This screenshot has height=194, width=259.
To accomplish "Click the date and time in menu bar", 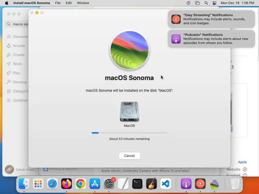I will pos(237,3).
